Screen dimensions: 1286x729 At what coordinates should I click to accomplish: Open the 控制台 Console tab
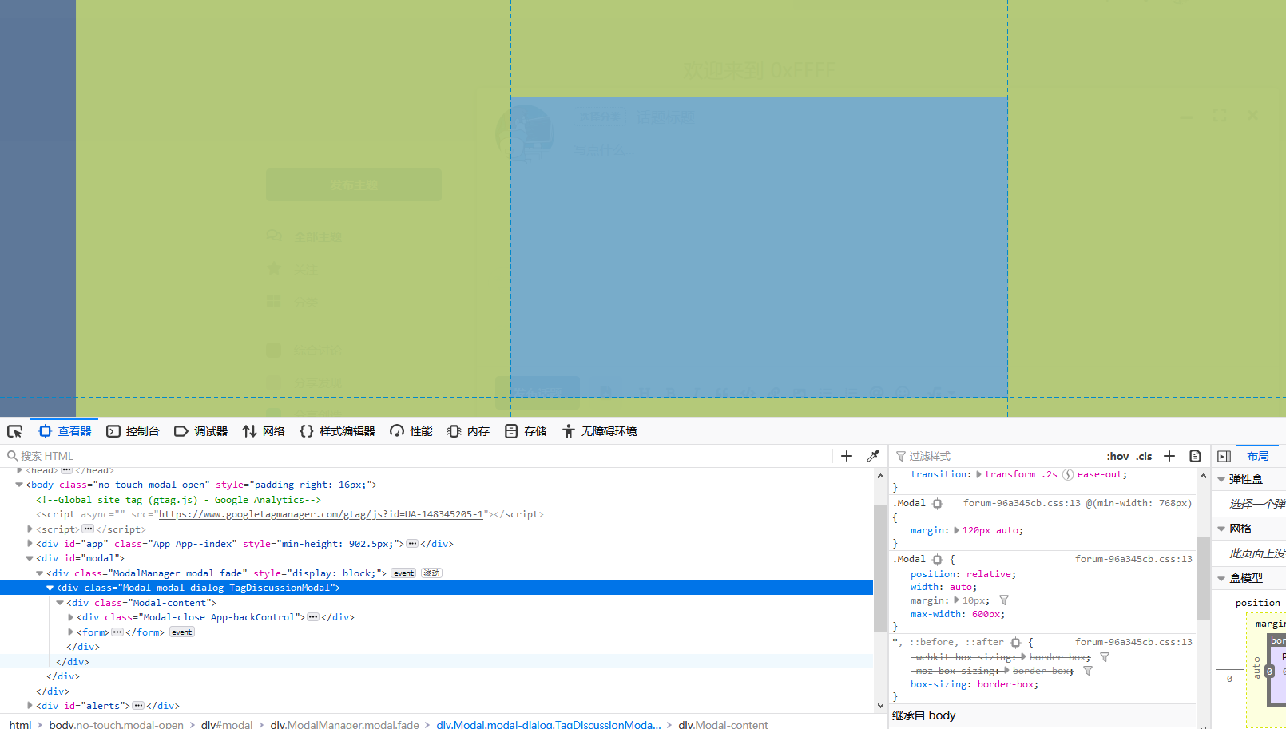133,431
